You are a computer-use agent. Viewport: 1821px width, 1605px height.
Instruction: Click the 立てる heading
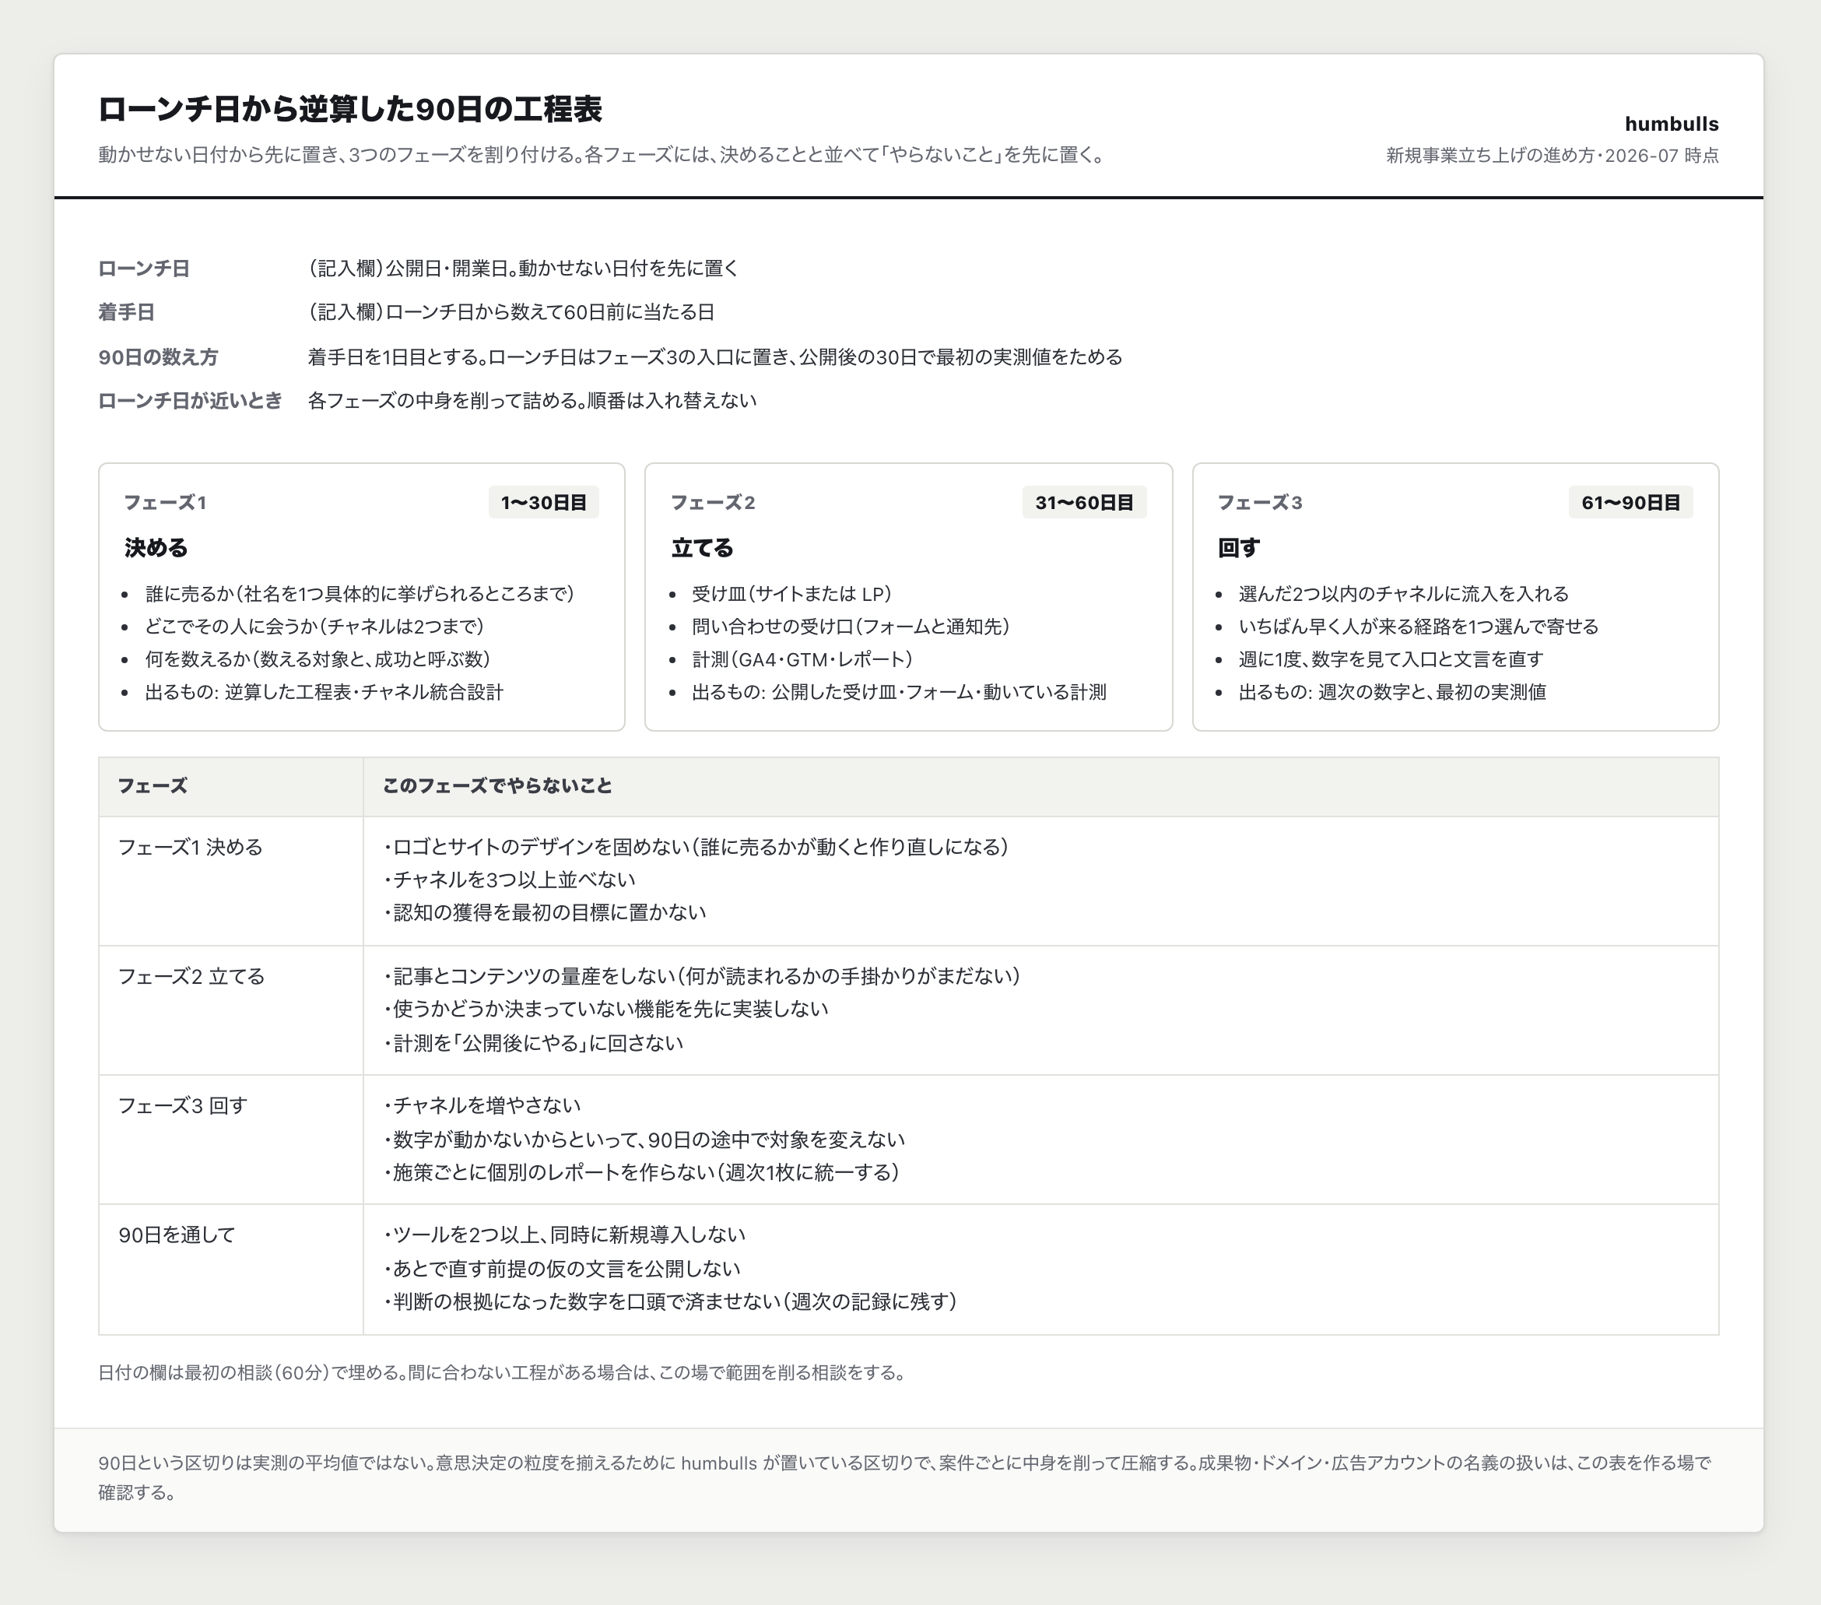point(702,548)
